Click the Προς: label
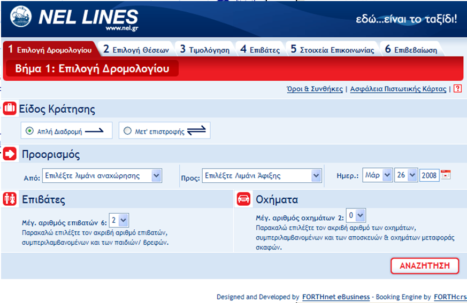 (190, 178)
